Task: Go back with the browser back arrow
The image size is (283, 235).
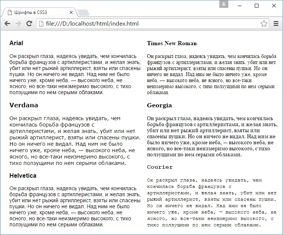Action: coord(7,23)
